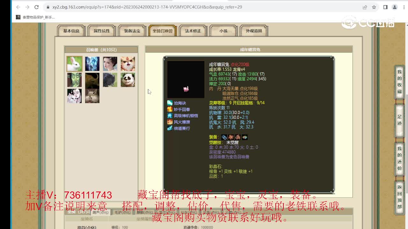The height and width of the screenshot is (229, 408).
Task: Click the 沧海诀 skill name
Action: coord(180,103)
